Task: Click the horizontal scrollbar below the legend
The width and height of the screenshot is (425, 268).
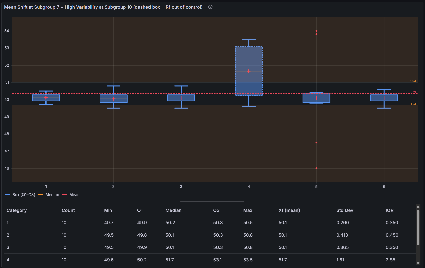Action: pyautogui.click(x=212, y=202)
